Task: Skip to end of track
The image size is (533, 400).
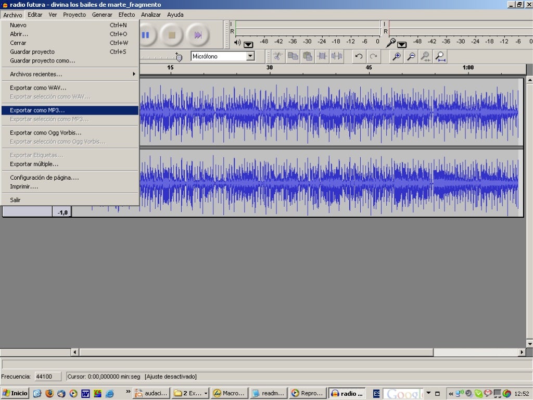Action: coord(198,35)
